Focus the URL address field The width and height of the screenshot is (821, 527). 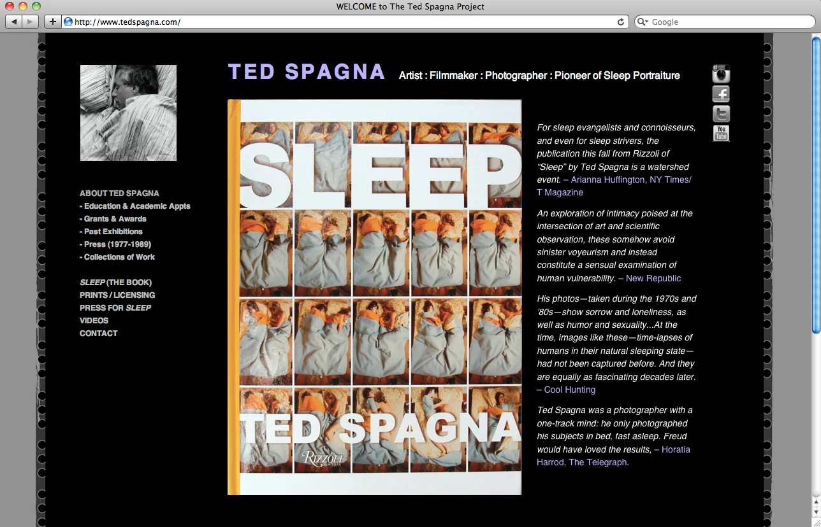(344, 22)
